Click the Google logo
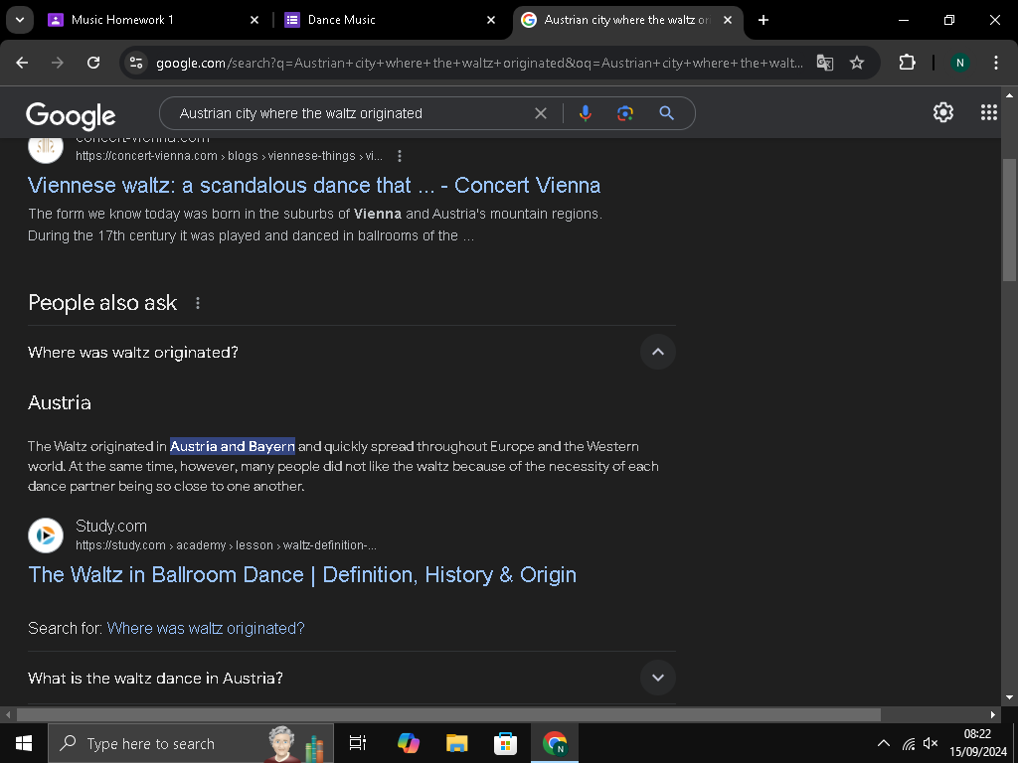This screenshot has width=1018, height=763. [x=71, y=115]
